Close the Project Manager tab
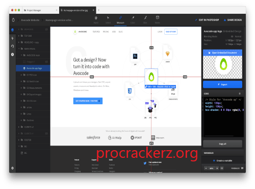Viewport: 255px width, 189px height. point(57,10)
